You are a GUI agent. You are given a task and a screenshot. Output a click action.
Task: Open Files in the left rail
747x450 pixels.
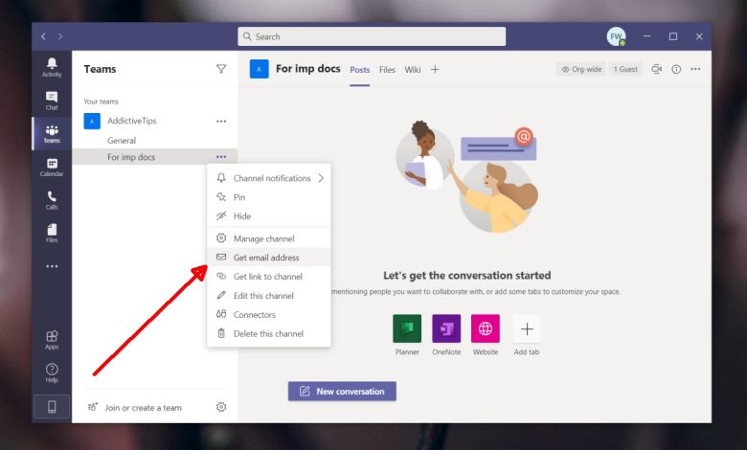tap(52, 234)
